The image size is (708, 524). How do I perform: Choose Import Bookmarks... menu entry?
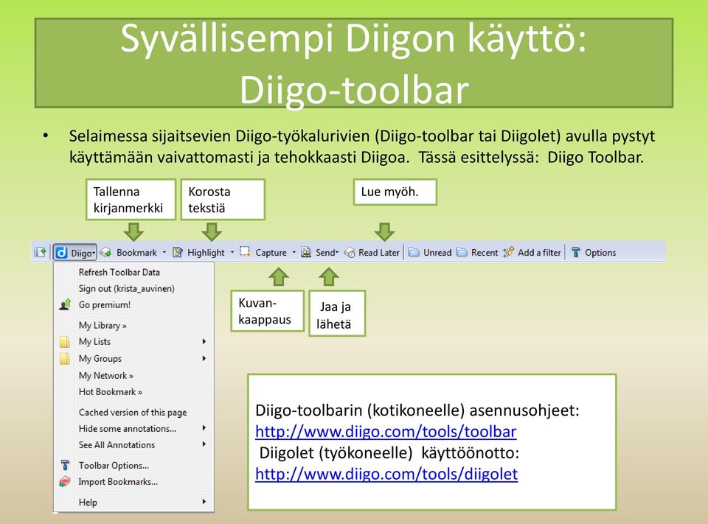pos(118,481)
